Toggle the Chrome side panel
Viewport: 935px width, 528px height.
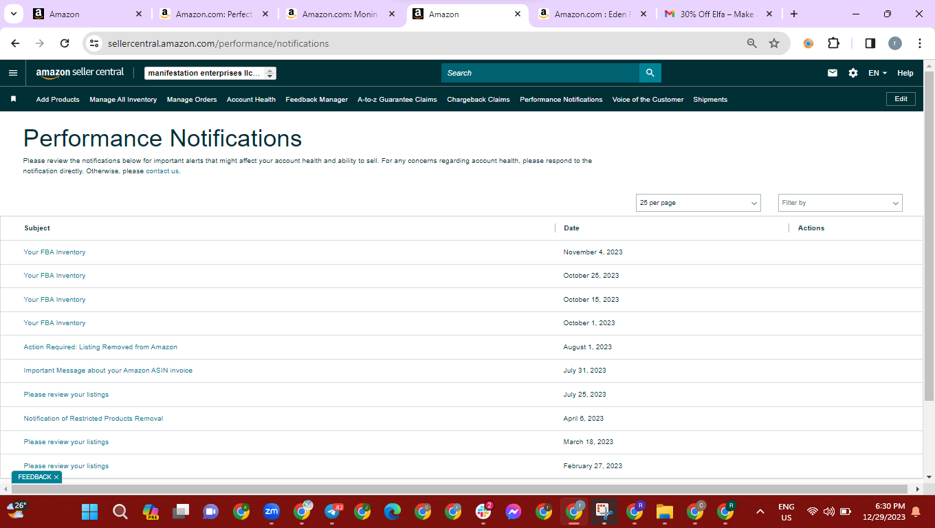[x=870, y=43]
